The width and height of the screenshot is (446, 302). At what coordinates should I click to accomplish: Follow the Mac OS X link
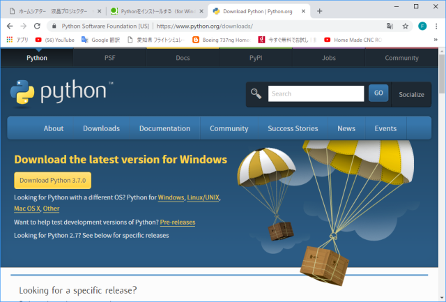[x=27, y=209]
